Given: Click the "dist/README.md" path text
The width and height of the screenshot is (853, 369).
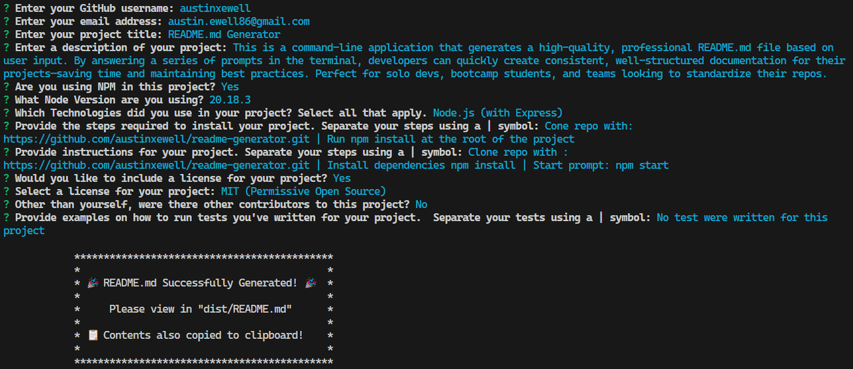Looking at the screenshot, I should [245, 309].
